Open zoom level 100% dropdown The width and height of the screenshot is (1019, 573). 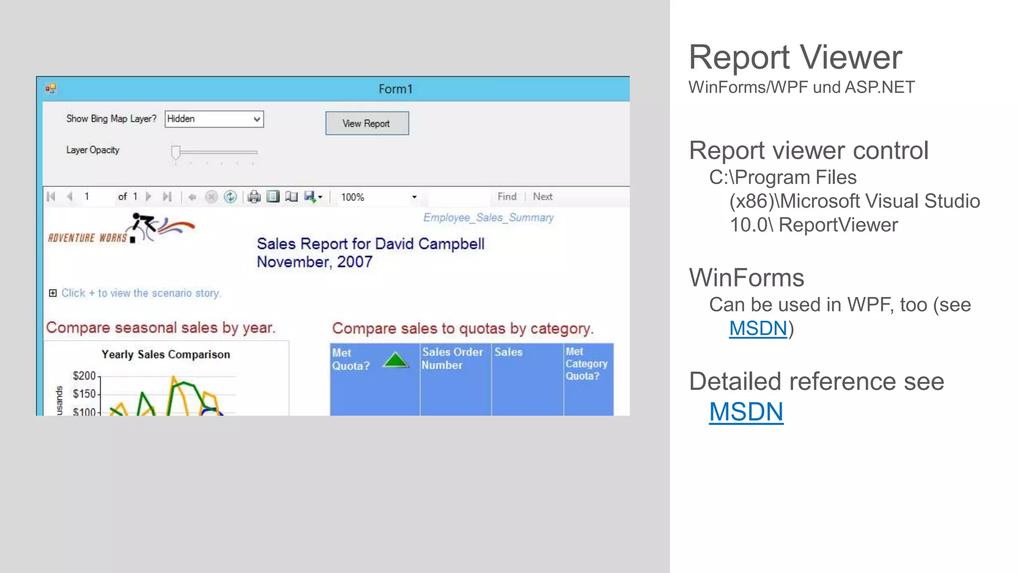coord(379,197)
